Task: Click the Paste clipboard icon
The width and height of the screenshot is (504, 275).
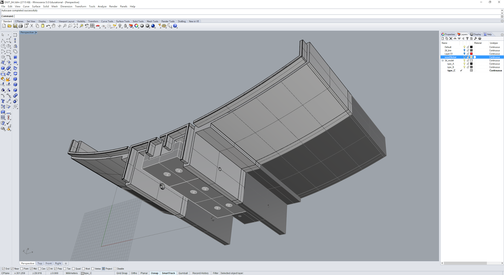Action: click(43, 26)
